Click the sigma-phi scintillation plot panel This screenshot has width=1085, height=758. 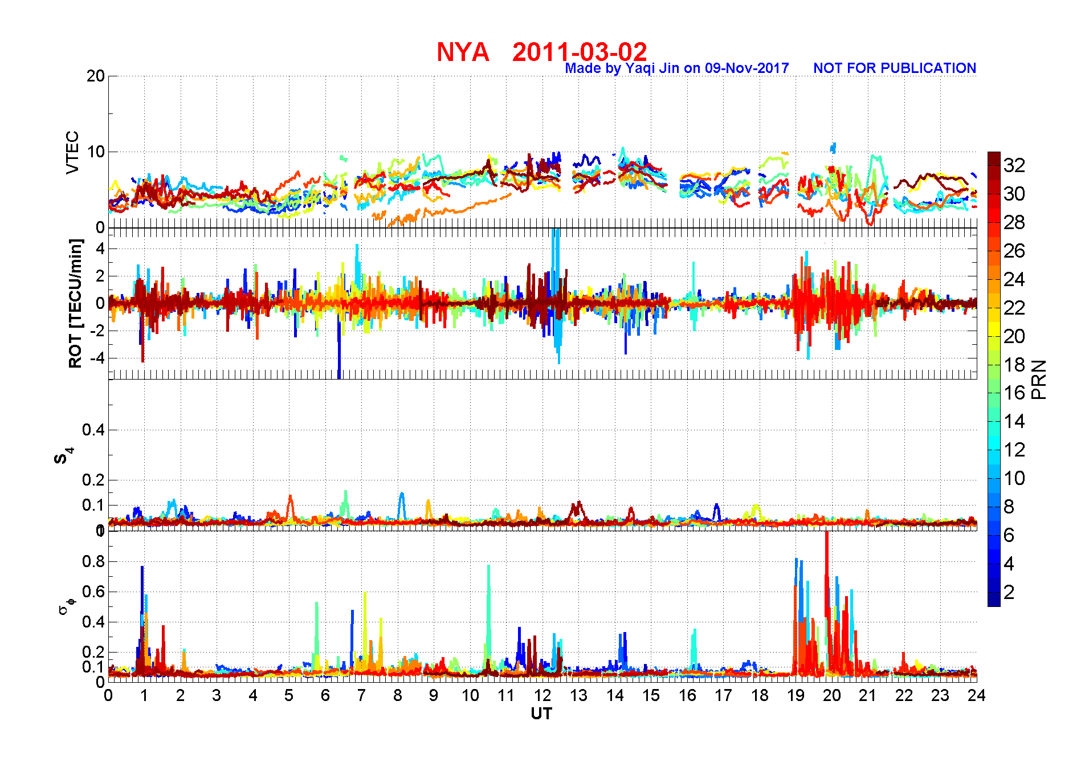point(542,606)
